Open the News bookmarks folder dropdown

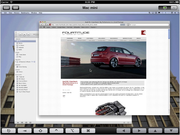85,27
